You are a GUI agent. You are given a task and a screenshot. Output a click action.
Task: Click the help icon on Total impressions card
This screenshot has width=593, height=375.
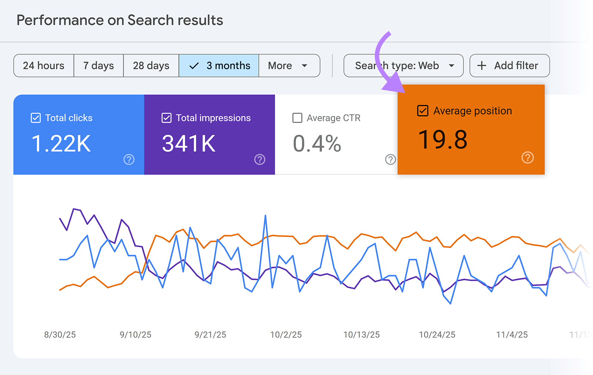pos(259,160)
